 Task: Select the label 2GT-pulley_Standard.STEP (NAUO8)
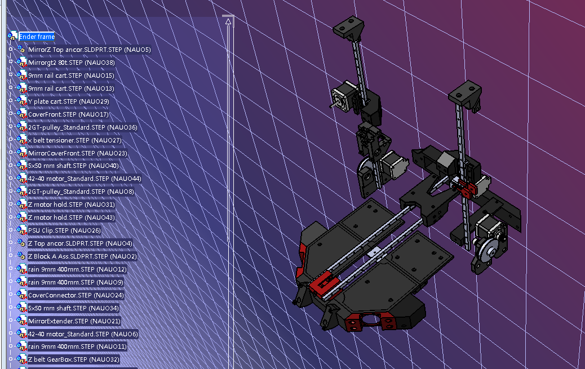[81, 192]
